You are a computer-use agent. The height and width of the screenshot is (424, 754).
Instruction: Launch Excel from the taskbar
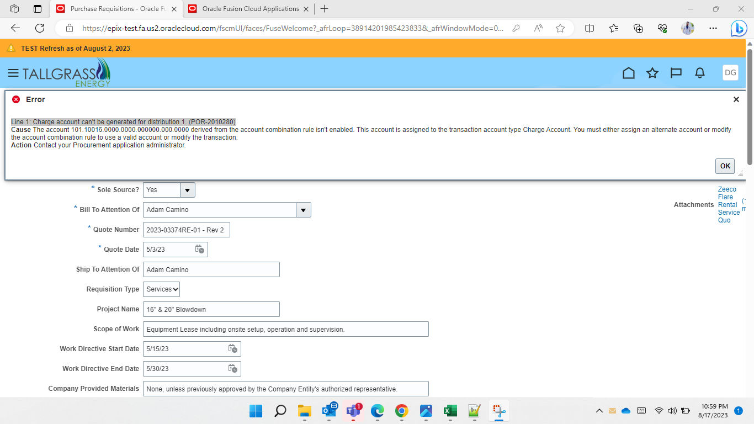tap(450, 411)
